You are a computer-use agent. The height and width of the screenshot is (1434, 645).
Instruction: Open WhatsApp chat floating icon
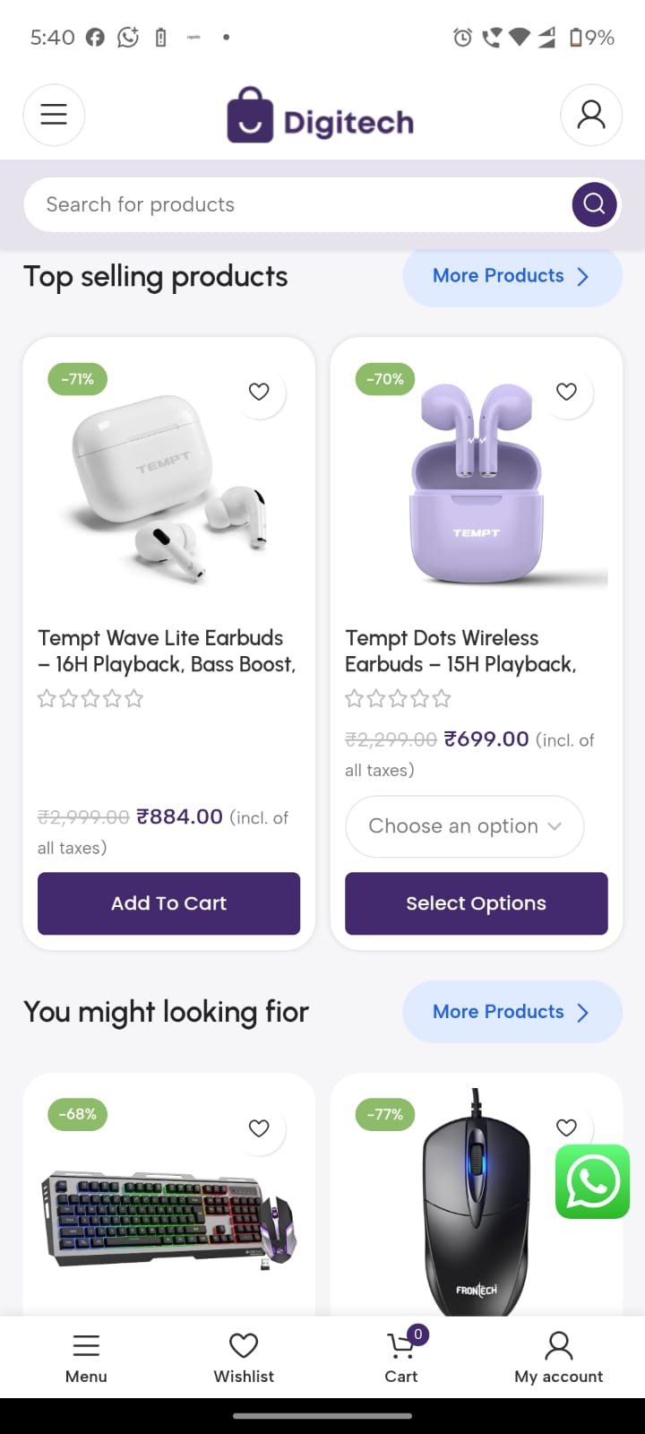click(592, 1181)
